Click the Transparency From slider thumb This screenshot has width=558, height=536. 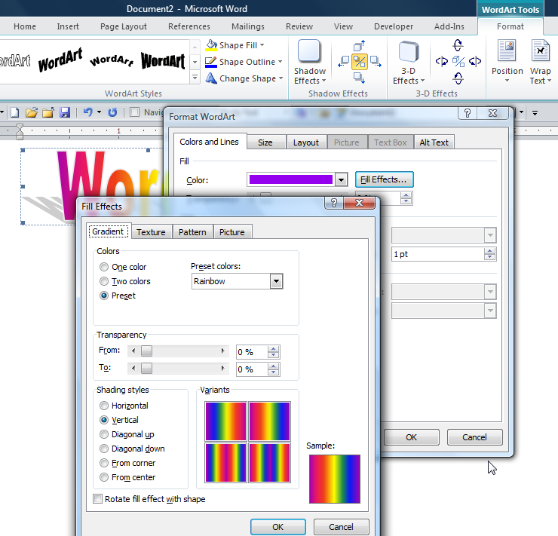click(146, 351)
